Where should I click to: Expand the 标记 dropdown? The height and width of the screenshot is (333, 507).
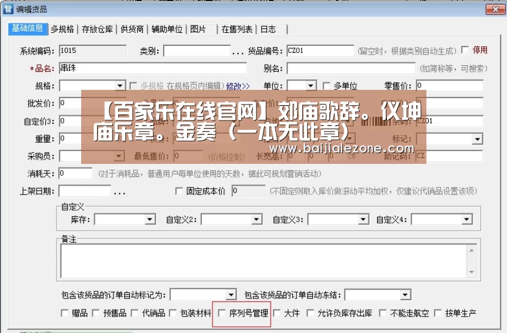tap(477, 139)
